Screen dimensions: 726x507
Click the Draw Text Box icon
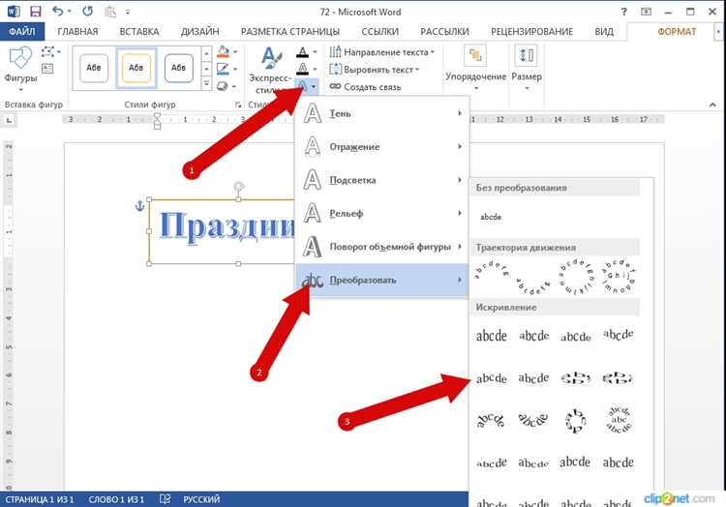pyautogui.click(x=47, y=69)
